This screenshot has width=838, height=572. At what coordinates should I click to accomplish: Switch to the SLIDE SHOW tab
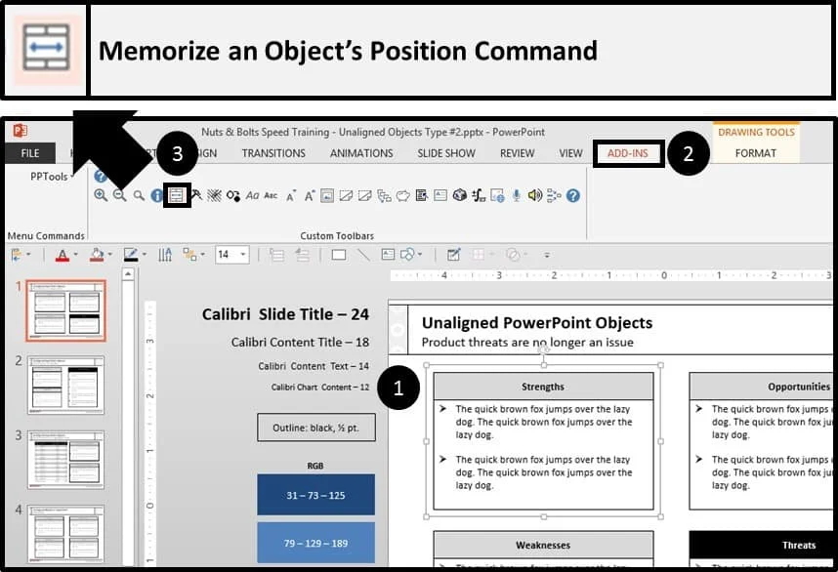(446, 153)
